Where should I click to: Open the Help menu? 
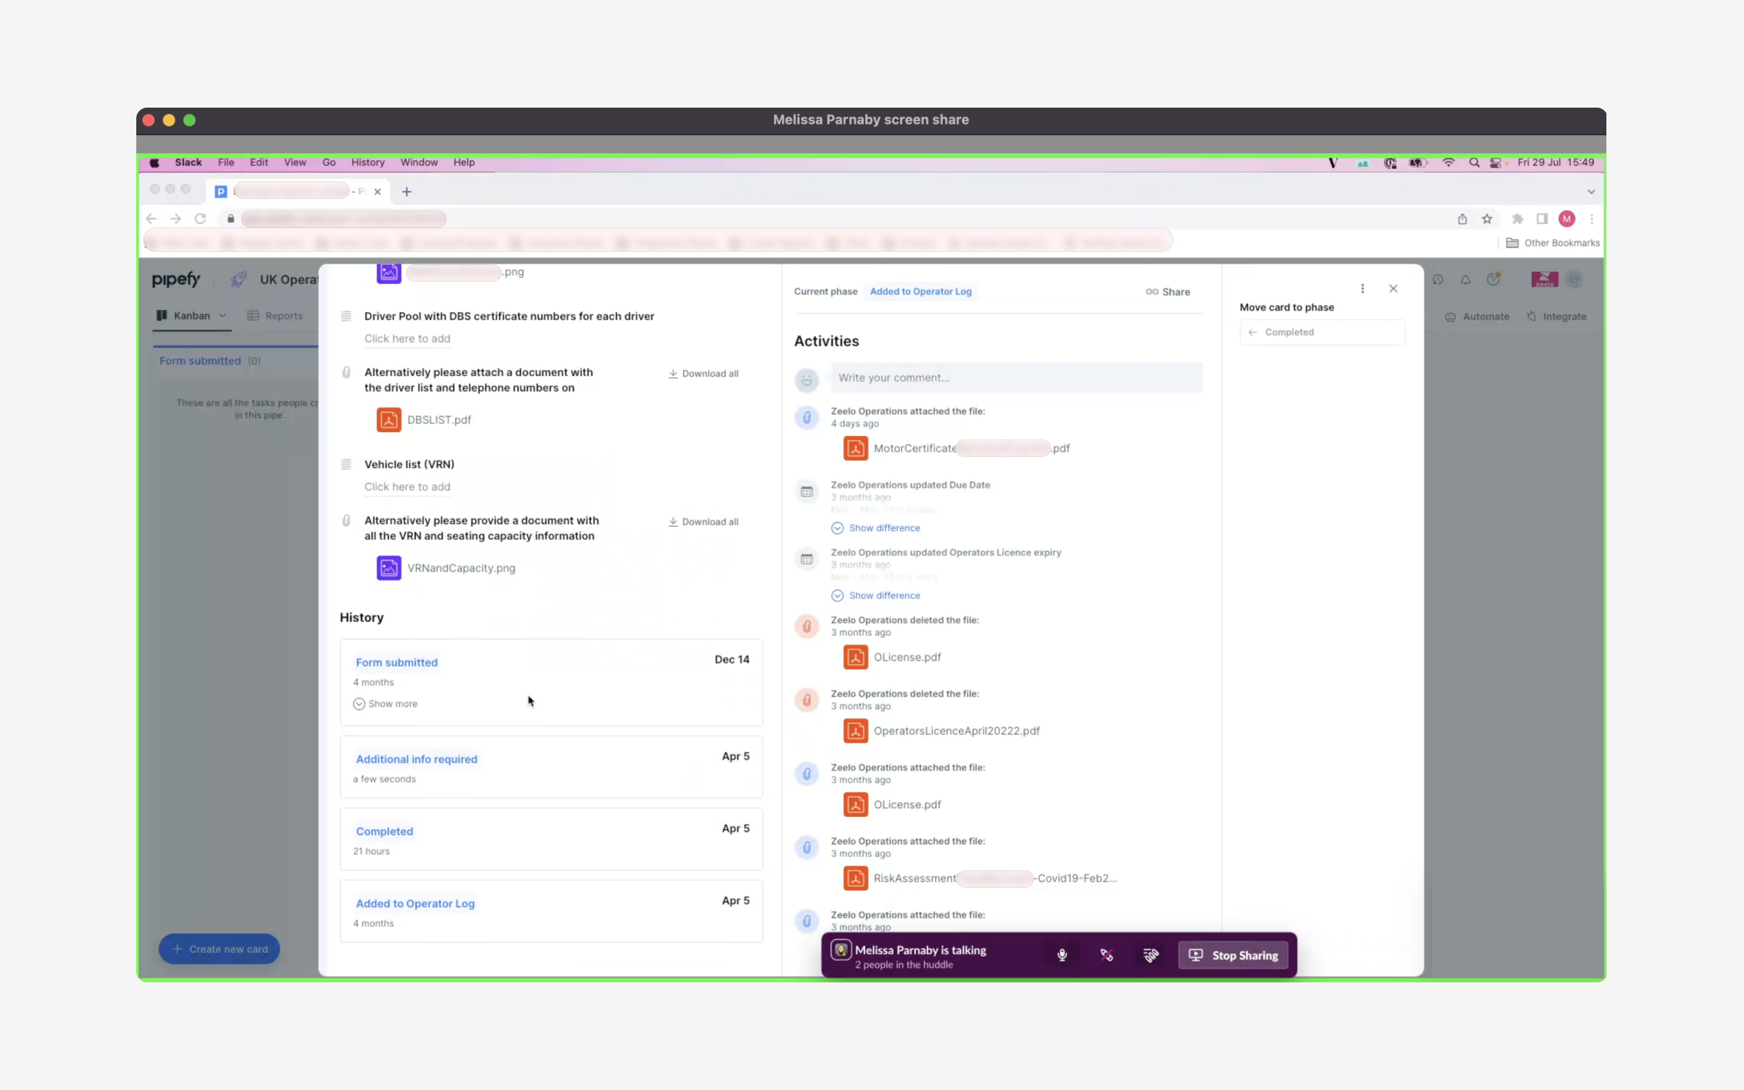pos(463,162)
